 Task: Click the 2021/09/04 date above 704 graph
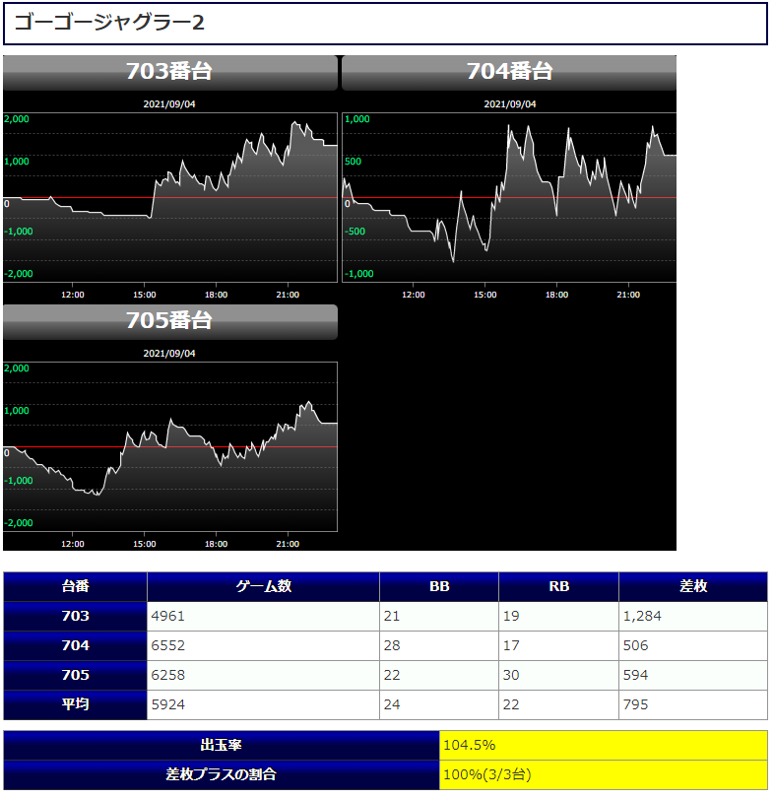coord(510,104)
